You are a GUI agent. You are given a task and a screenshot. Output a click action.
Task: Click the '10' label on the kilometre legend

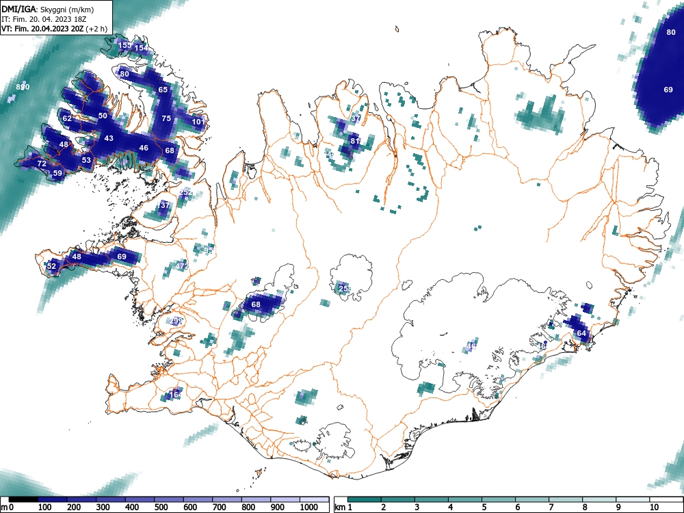tap(653, 508)
